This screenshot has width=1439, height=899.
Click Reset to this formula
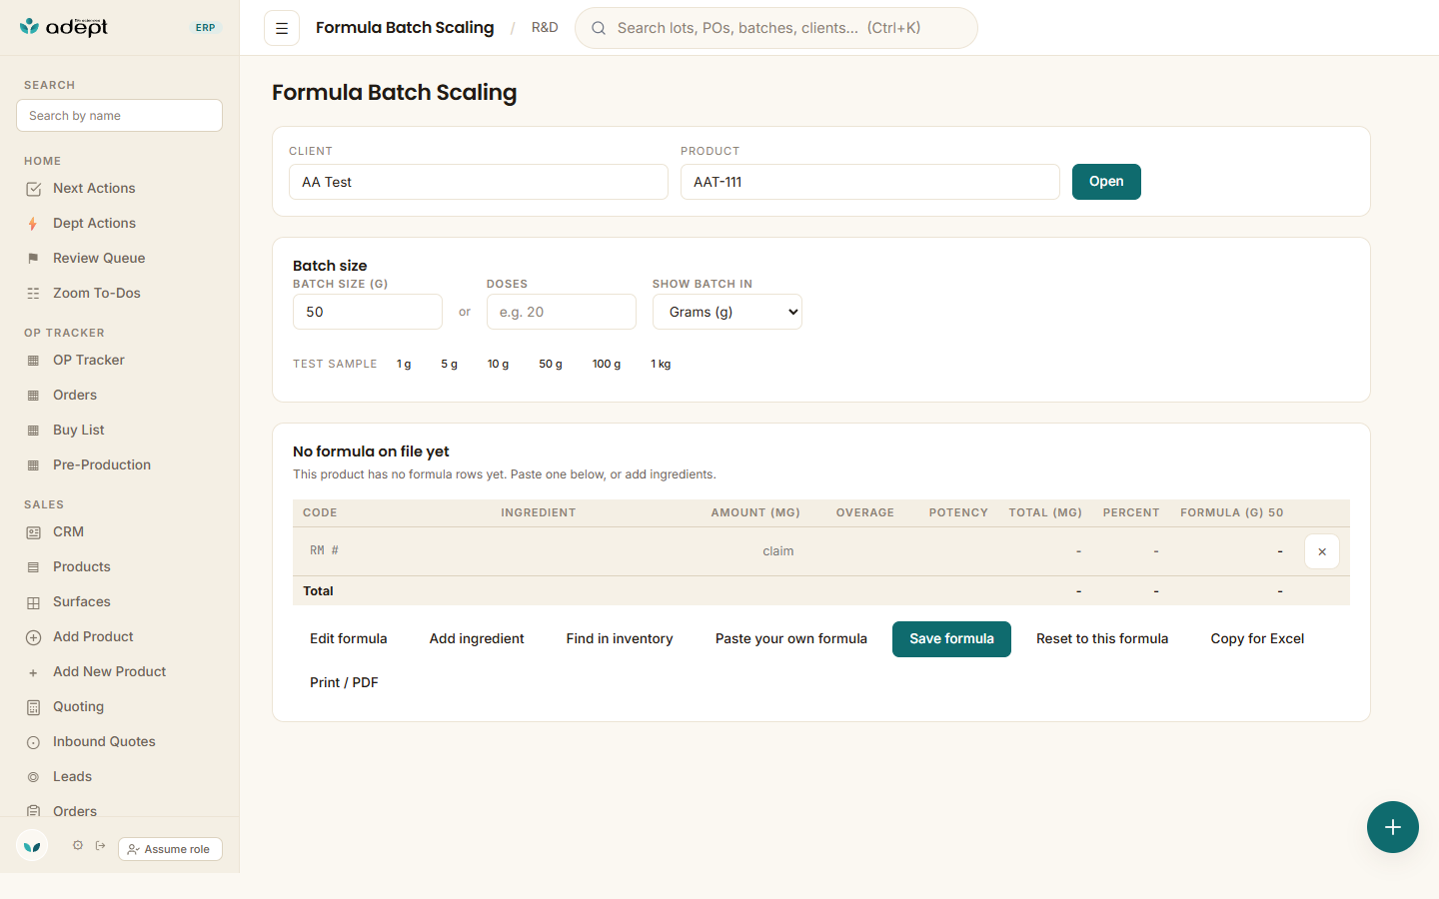(1102, 639)
